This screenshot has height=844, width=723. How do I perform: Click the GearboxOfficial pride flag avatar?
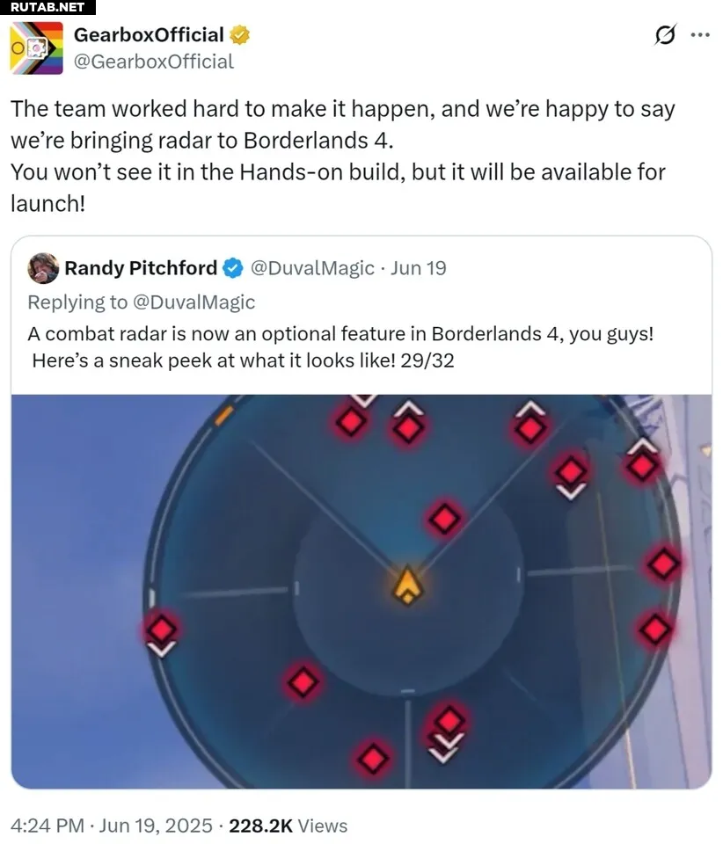click(37, 47)
